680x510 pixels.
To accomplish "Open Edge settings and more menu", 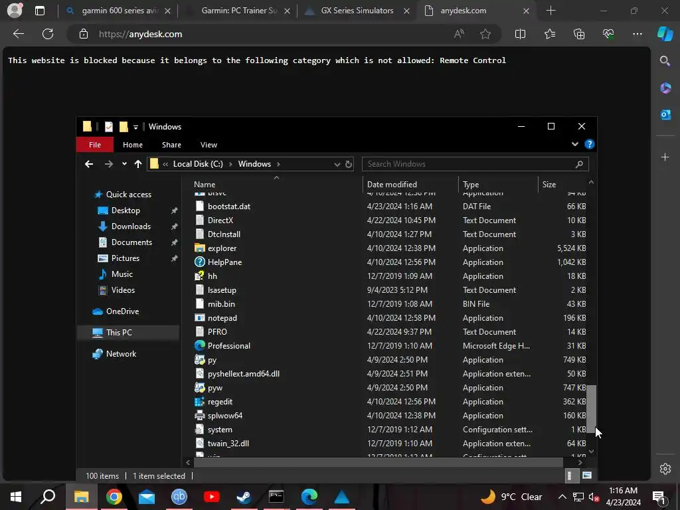I will [x=637, y=34].
